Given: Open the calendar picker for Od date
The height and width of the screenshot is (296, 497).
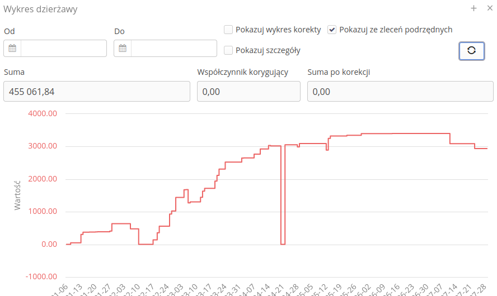Looking at the screenshot, I should click(x=12, y=49).
